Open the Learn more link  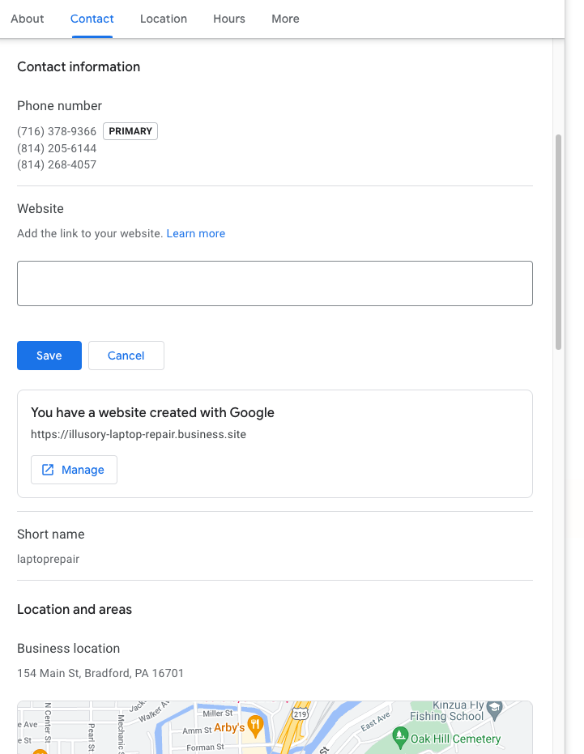[196, 233]
